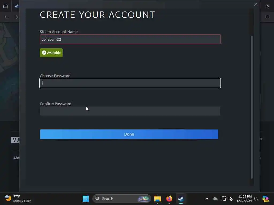Click the Steam taskbar icon
Screen dimensions: 274x205
click(x=181, y=199)
